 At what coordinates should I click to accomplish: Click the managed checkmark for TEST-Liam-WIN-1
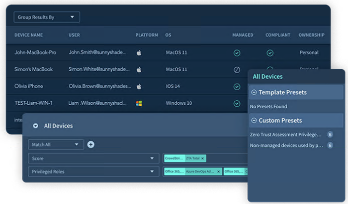click(237, 104)
